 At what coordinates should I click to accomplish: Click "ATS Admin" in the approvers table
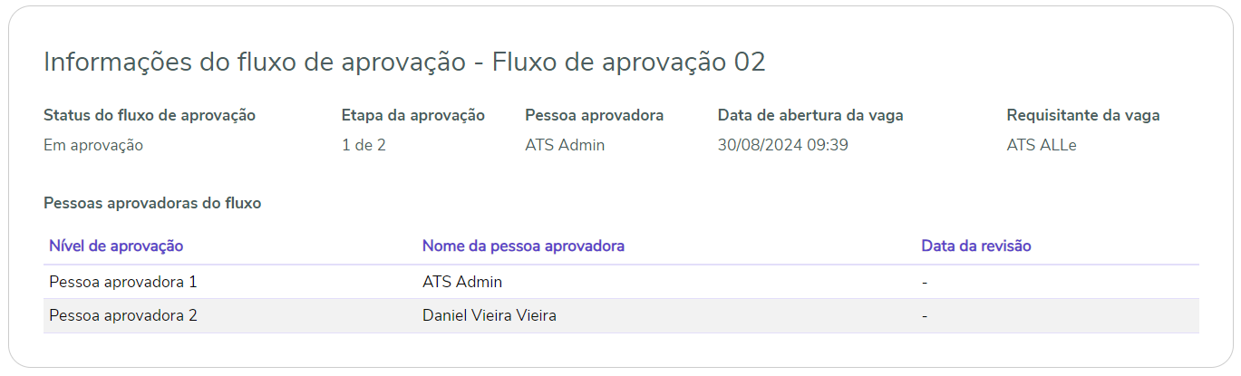tap(462, 282)
